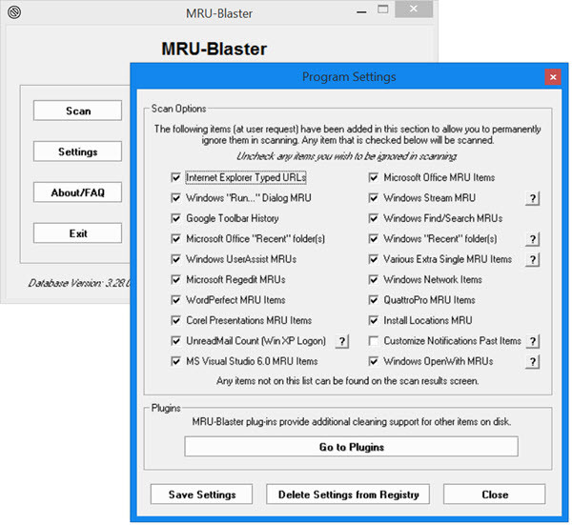Viewport: 572px width, 525px height.
Task: Open help for Windows "Recent" folder(s)
Action: [x=533, y=239]
